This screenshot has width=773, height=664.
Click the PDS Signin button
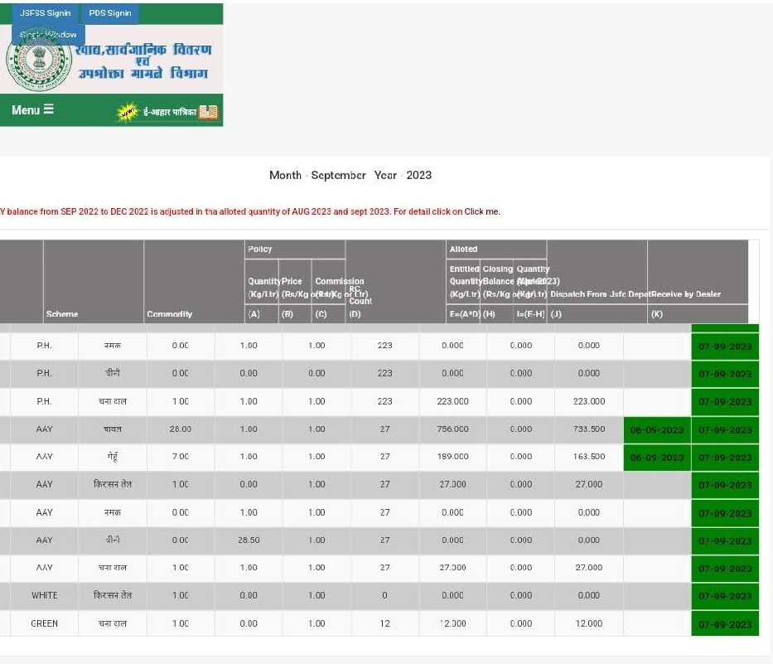(x=110, y=13)
